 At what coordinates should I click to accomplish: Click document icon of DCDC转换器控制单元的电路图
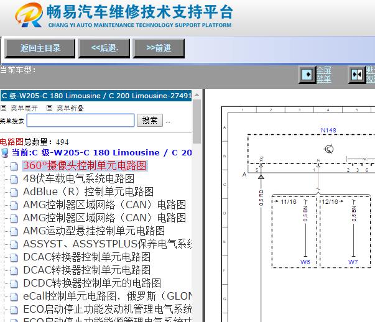tap(14, 283)
